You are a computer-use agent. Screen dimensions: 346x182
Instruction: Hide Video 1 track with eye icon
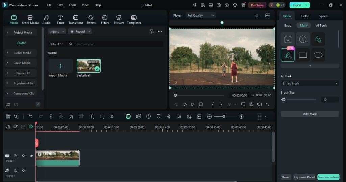[x=31, y=156]
